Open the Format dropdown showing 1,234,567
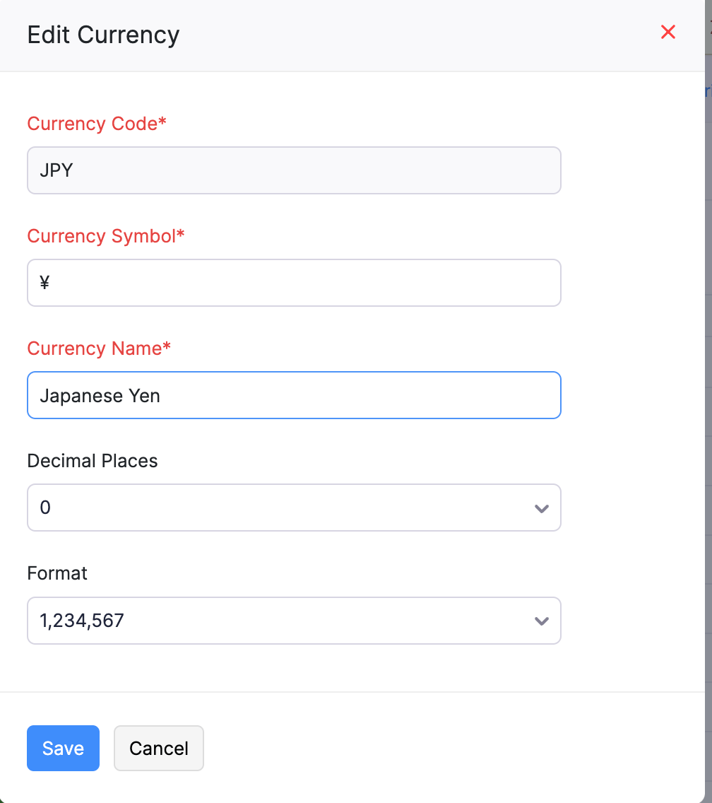This screenshot has width=712, height=803. click(294, 621)
